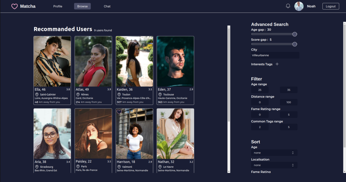Open the Localisation sort dropdown
Image resolution: width=346 pixels, height=182 pixels.
pyautogui.click(x=273, y=165)
